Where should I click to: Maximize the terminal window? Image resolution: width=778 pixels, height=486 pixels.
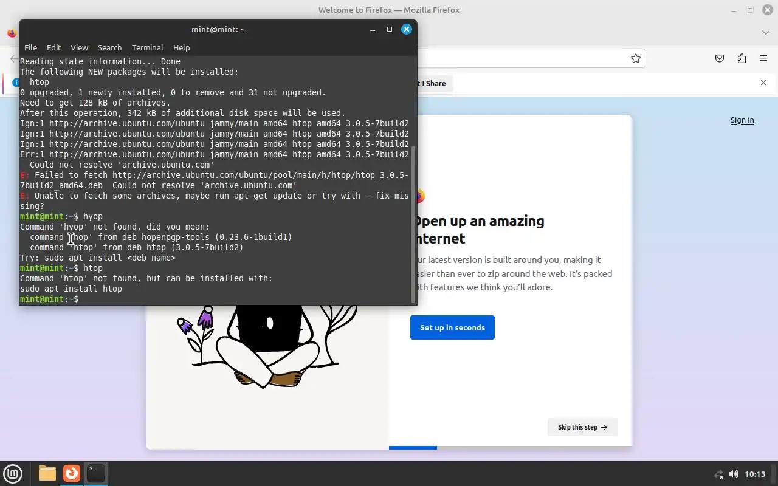(x=390, y=29)
